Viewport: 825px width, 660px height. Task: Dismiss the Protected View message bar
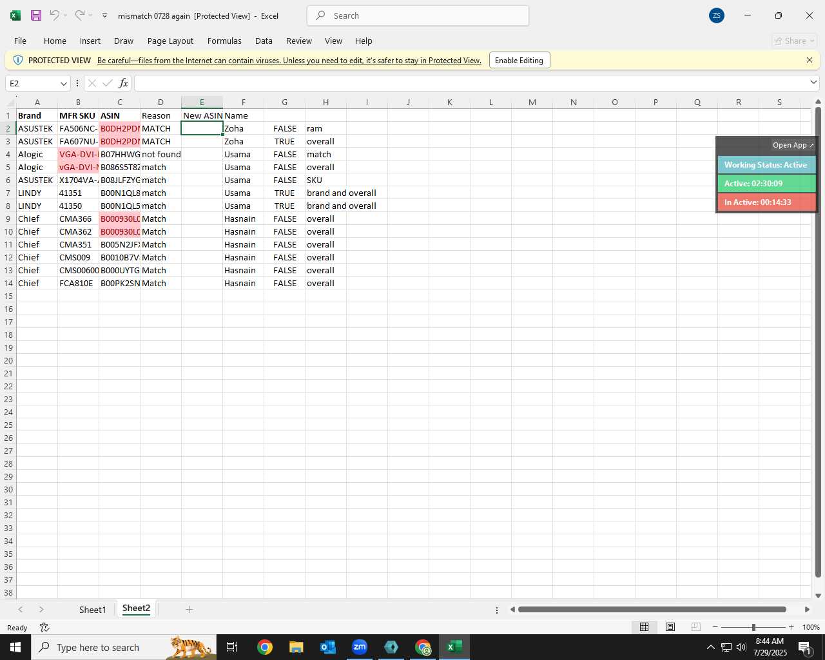(810, 60)
